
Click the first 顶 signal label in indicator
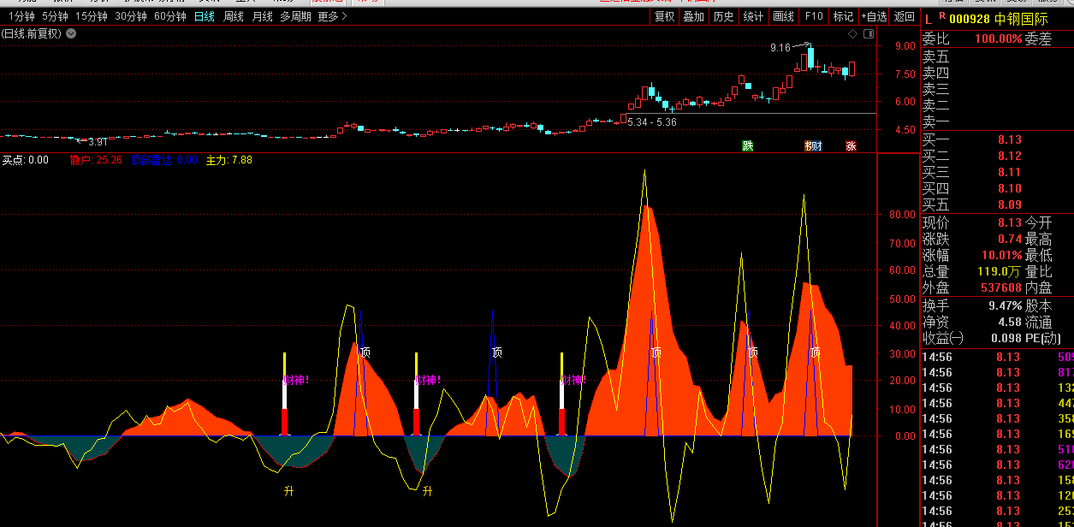pos(365,352)
